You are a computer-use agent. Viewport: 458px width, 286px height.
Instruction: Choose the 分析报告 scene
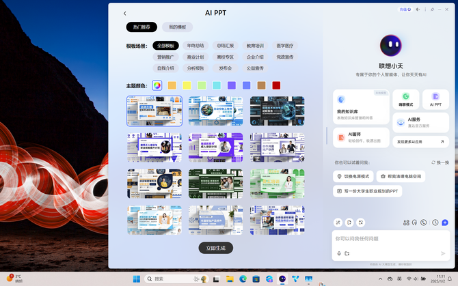pyautogui.click(x=196, y=68)
